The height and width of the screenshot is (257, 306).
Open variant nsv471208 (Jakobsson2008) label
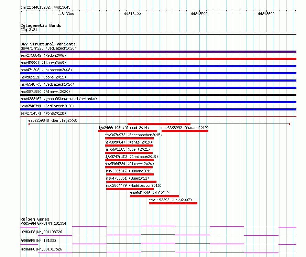(46, 70)
